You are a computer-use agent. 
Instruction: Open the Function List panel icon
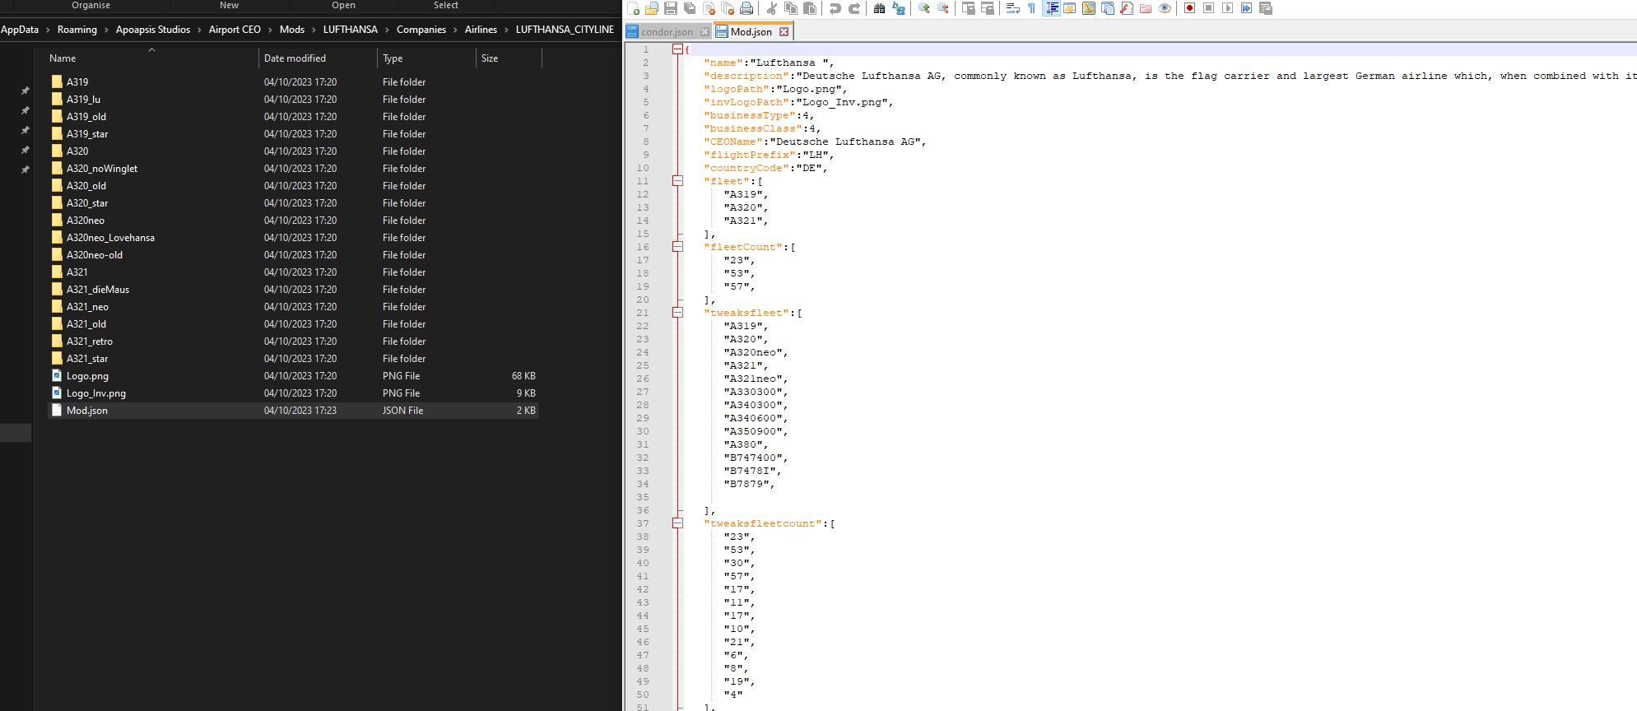[x=1127, y=8]
